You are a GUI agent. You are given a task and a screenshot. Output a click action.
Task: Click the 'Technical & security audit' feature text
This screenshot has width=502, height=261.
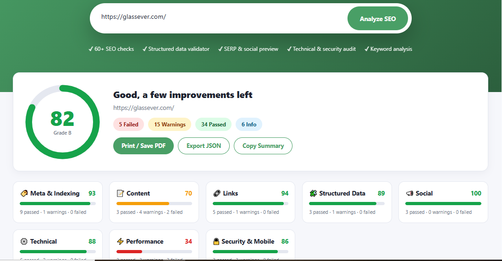[x=321, y=49]
